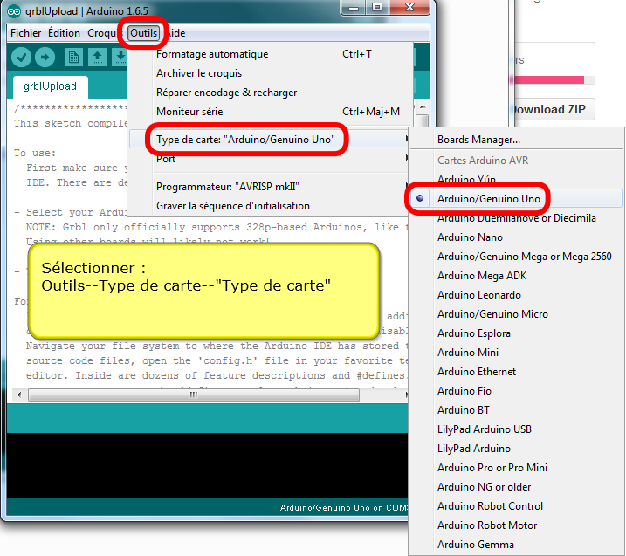Pick Arduino Leonardo from the board list
The height and width of the screenshot is (556, 626).
point(478,295)
